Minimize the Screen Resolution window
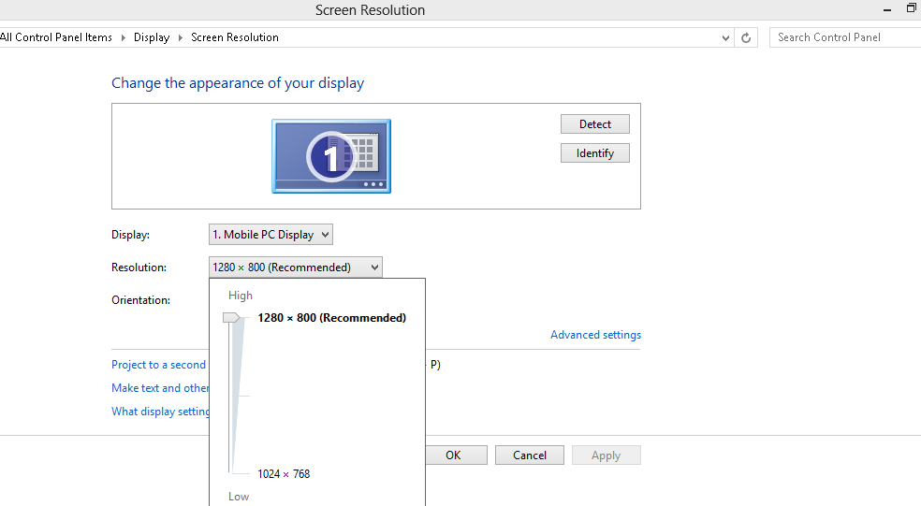Screen dimensions: 921x506 pyautogui.click(x=887, y=9)
